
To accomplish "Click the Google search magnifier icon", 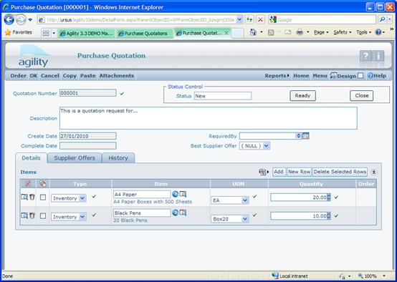I will [x=383, y=19].
